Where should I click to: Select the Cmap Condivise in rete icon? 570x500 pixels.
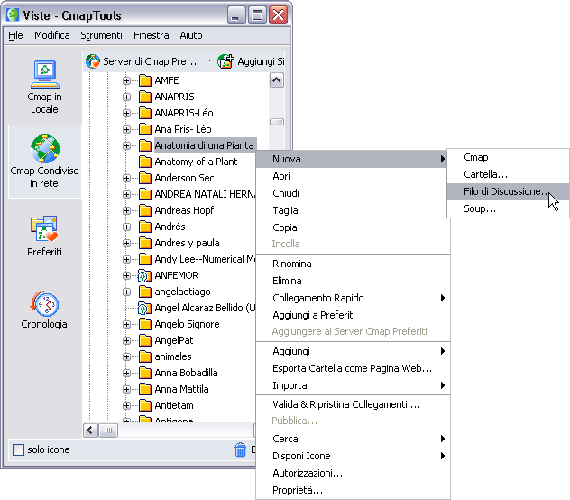coord(45,149)
